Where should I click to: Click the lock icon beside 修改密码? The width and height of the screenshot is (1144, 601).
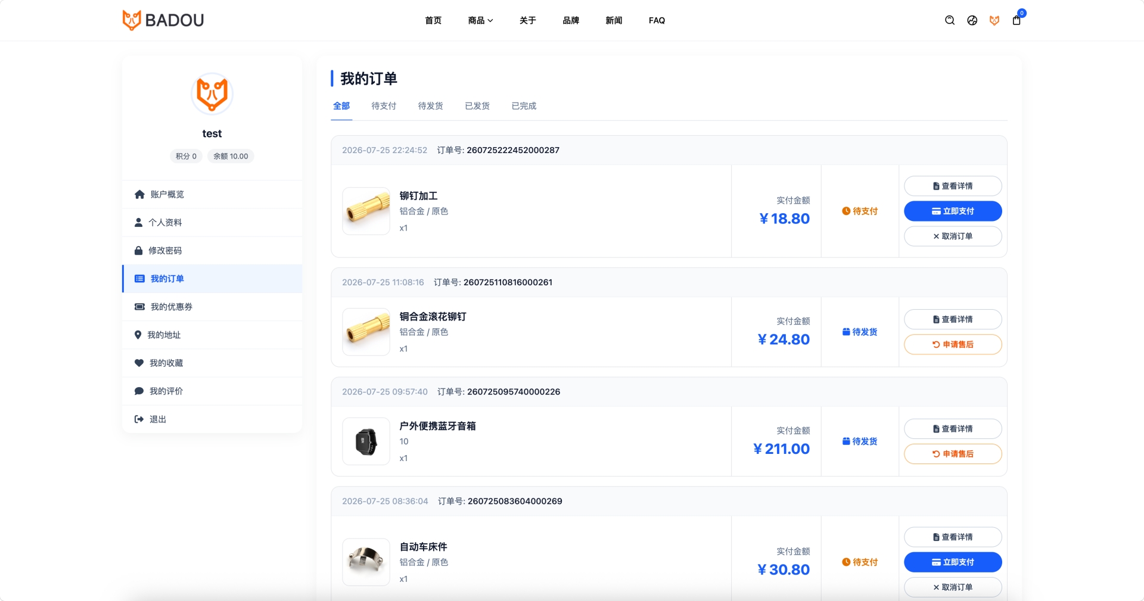click(138, 250)
